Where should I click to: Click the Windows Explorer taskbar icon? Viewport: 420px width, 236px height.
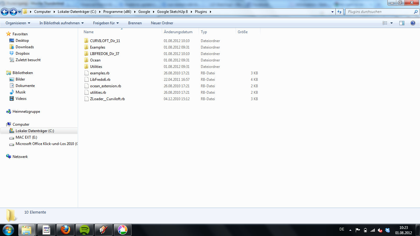pos(27,230)
